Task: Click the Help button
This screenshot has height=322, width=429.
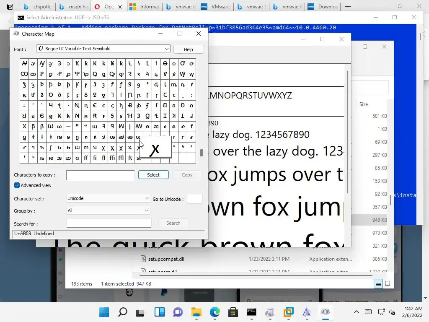Action: (188, 49)
